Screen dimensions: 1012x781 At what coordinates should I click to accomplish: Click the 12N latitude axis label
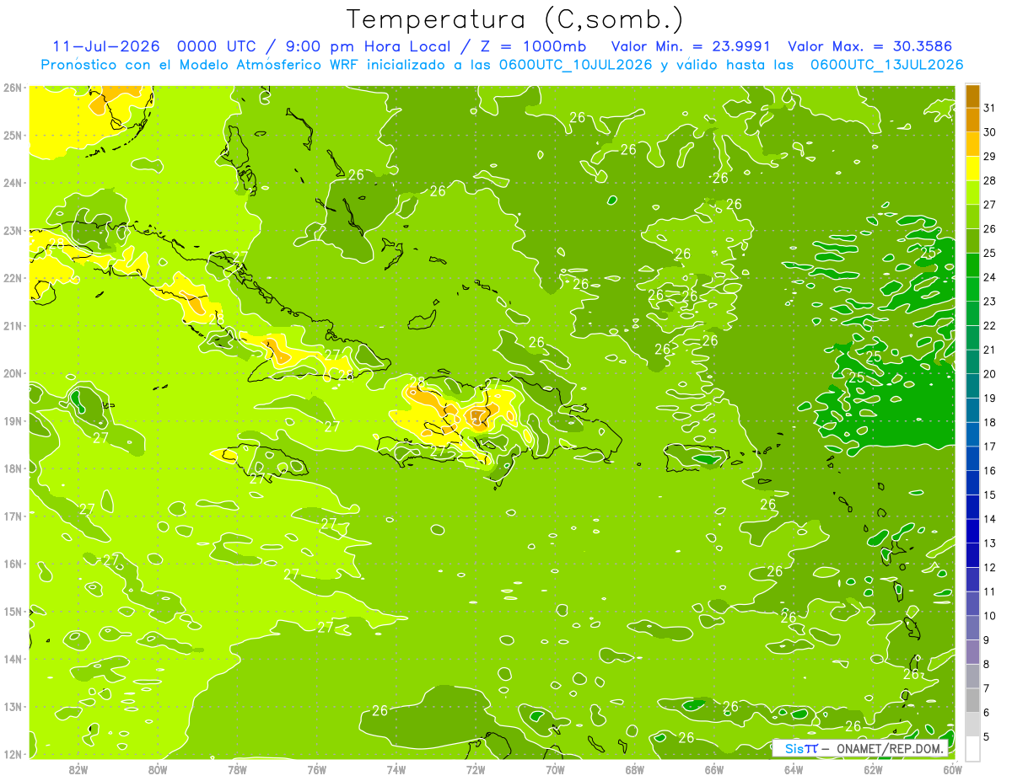12,754
